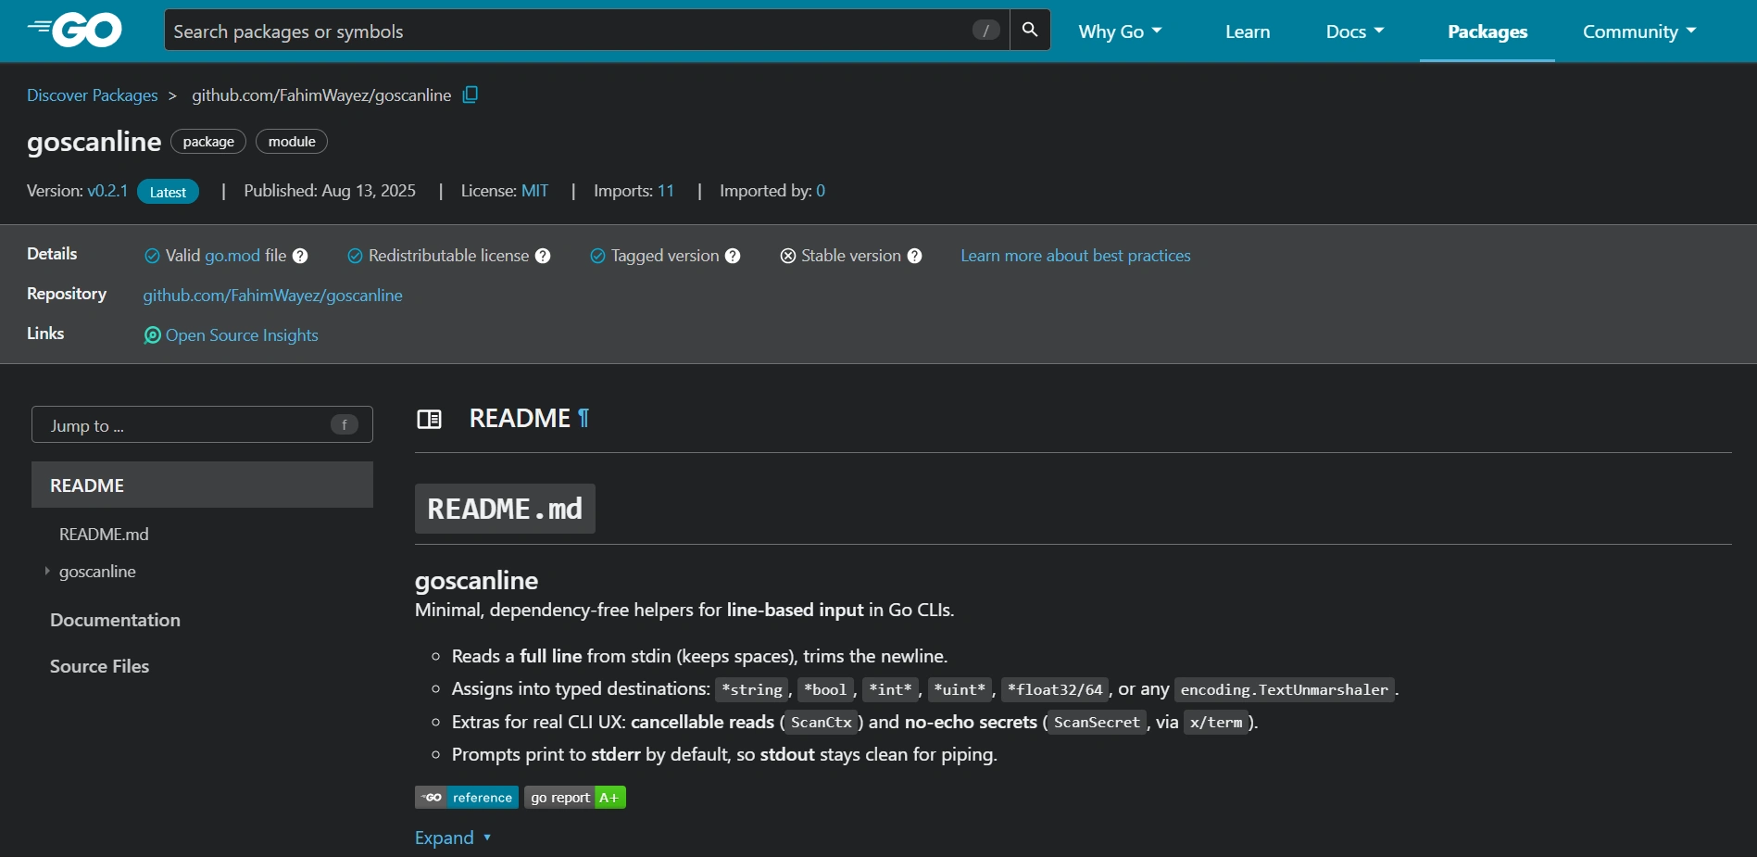1757x857 pixels.
Task: Open the Why Go dropdown menu
Action: click(x=1120, y=32)
